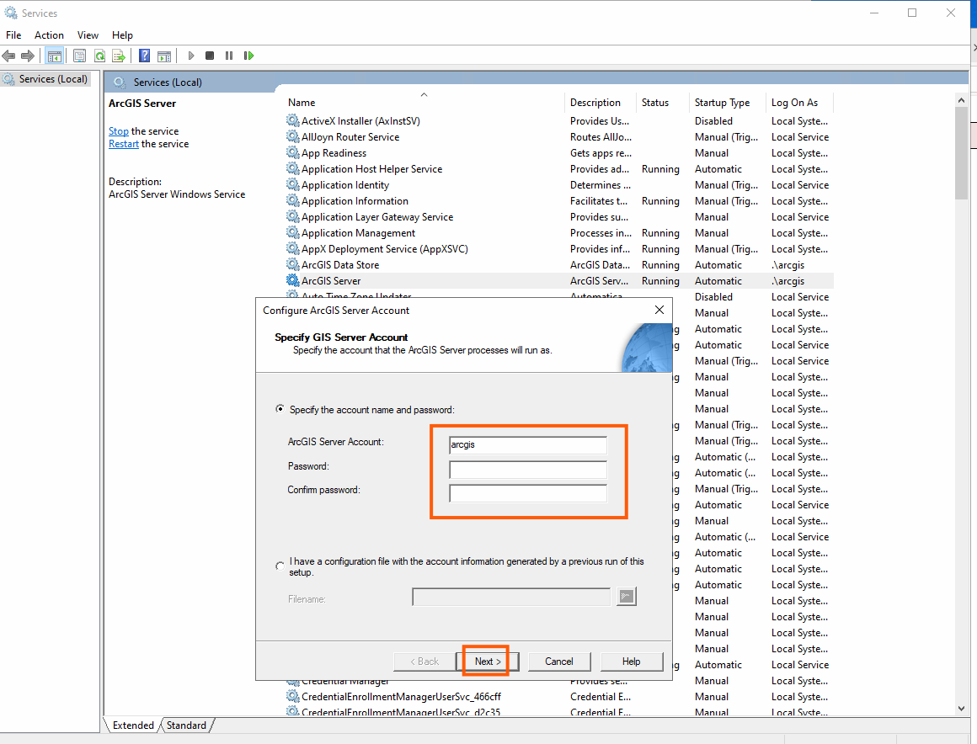
Task: Click the Restart Service toolbar icon
Action: click(248, 56)
